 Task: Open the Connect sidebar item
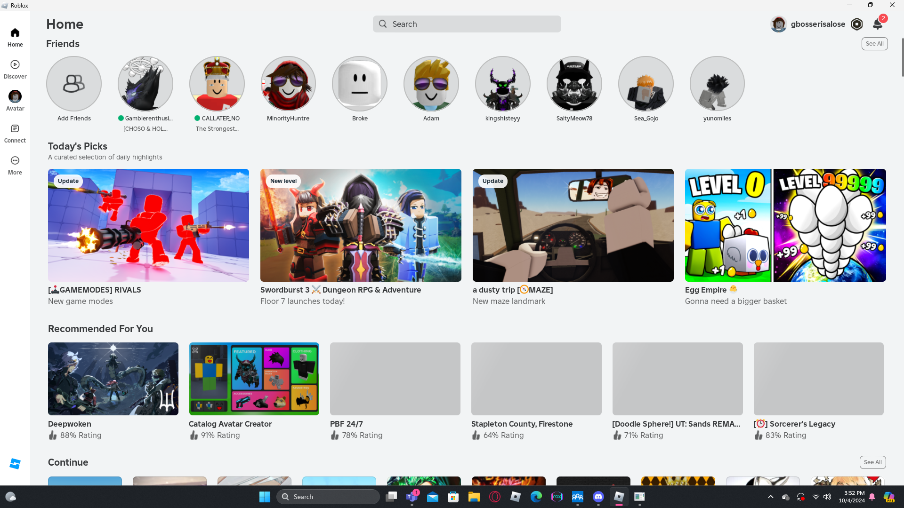coord(15,134)
